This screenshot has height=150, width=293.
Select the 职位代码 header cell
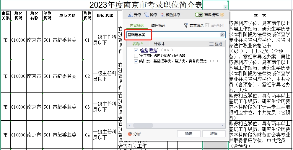coord(87,15)
